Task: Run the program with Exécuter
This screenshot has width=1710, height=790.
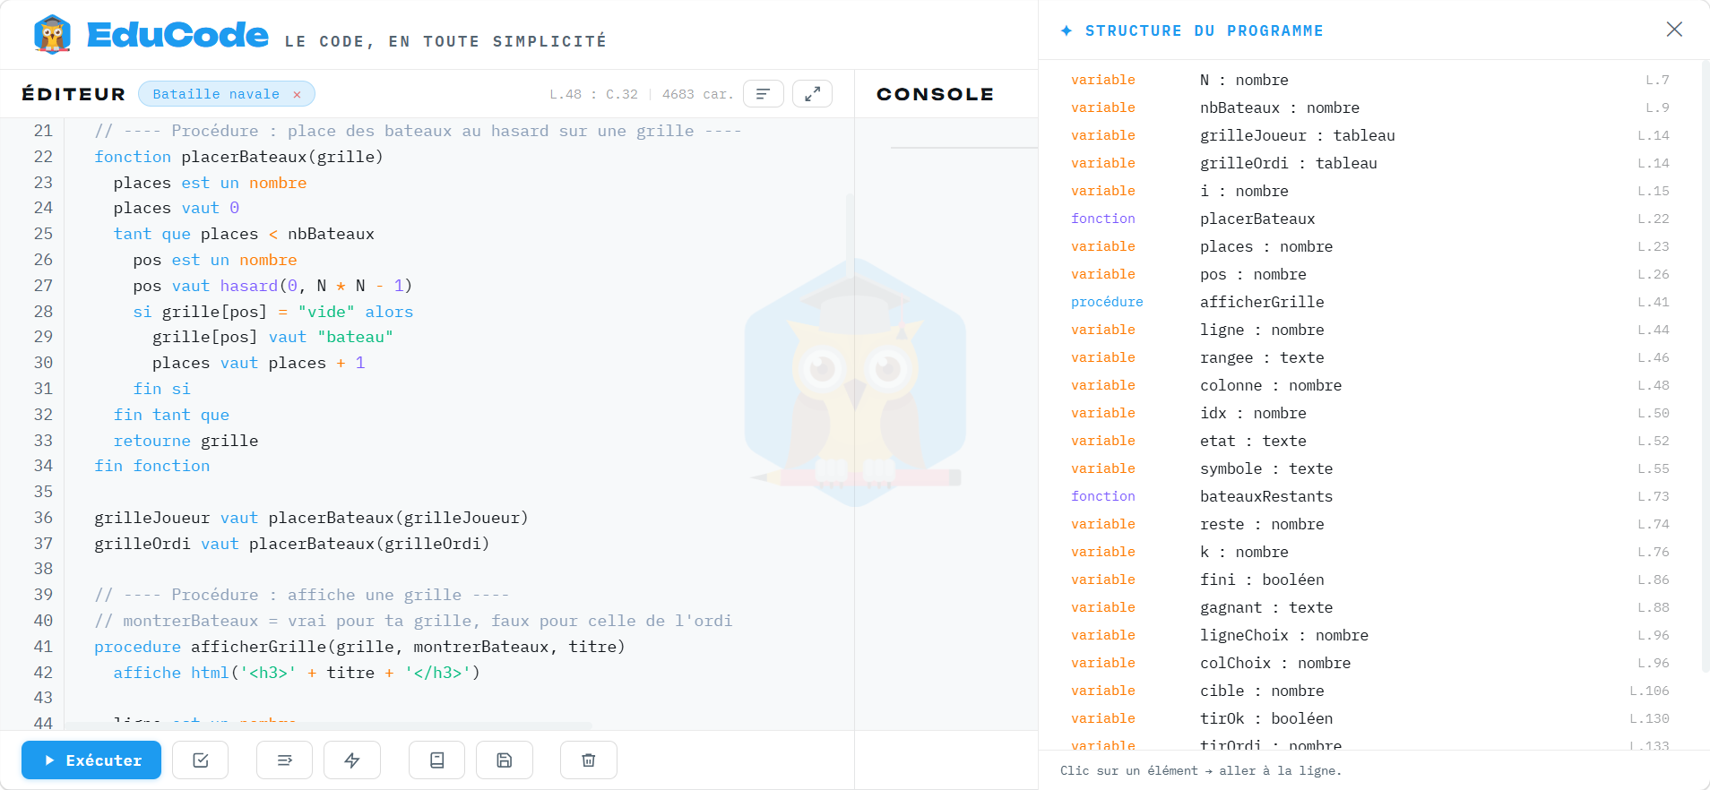Action: point(91,760)
